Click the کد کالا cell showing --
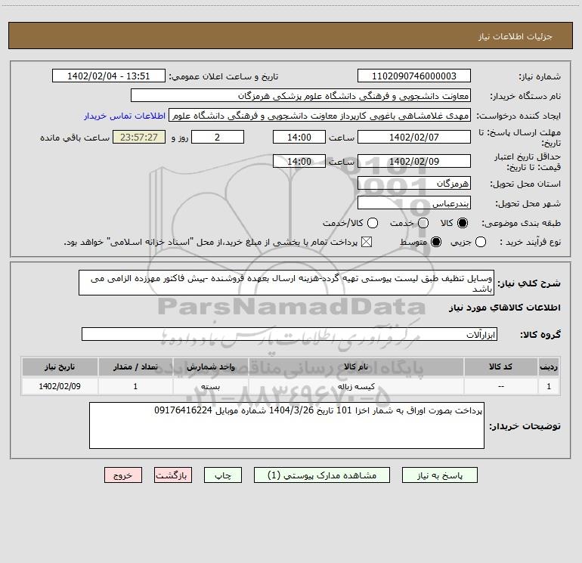This screenshot has width=582, height=563. [x=500, y=386]
